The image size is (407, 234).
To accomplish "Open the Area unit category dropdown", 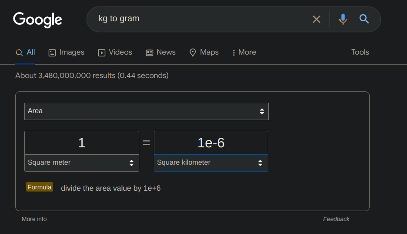I will tap(147, 111).
